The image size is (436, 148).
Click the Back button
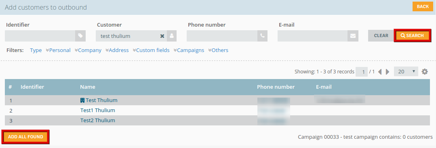[423, 6]
